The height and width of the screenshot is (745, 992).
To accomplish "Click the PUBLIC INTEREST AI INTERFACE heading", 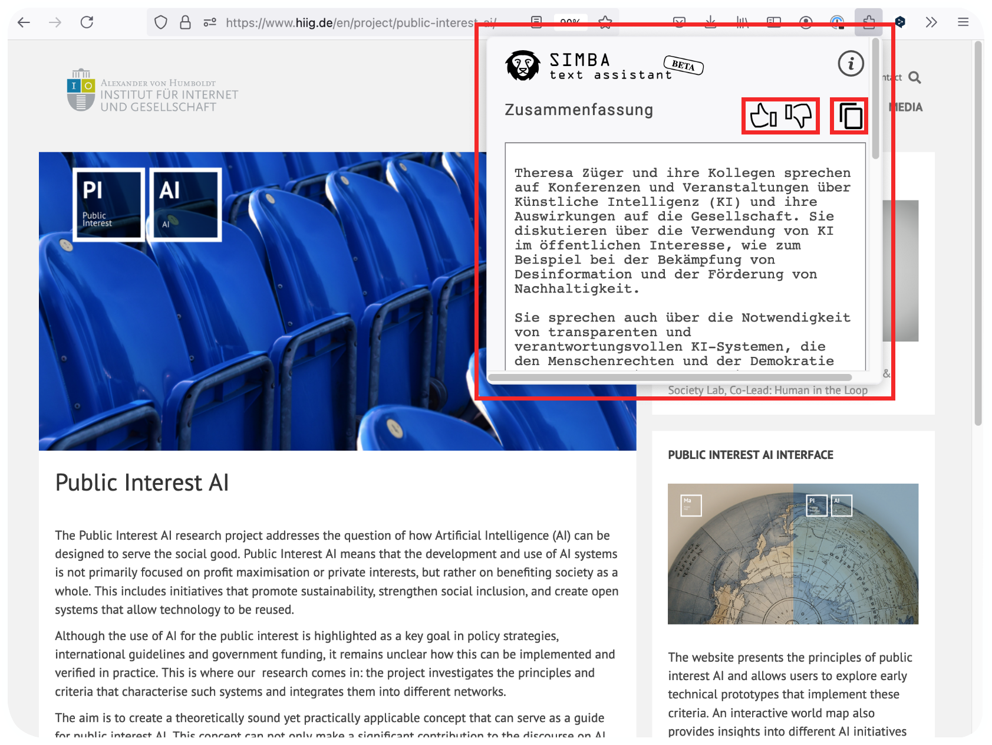I will [x=750, y=455].
